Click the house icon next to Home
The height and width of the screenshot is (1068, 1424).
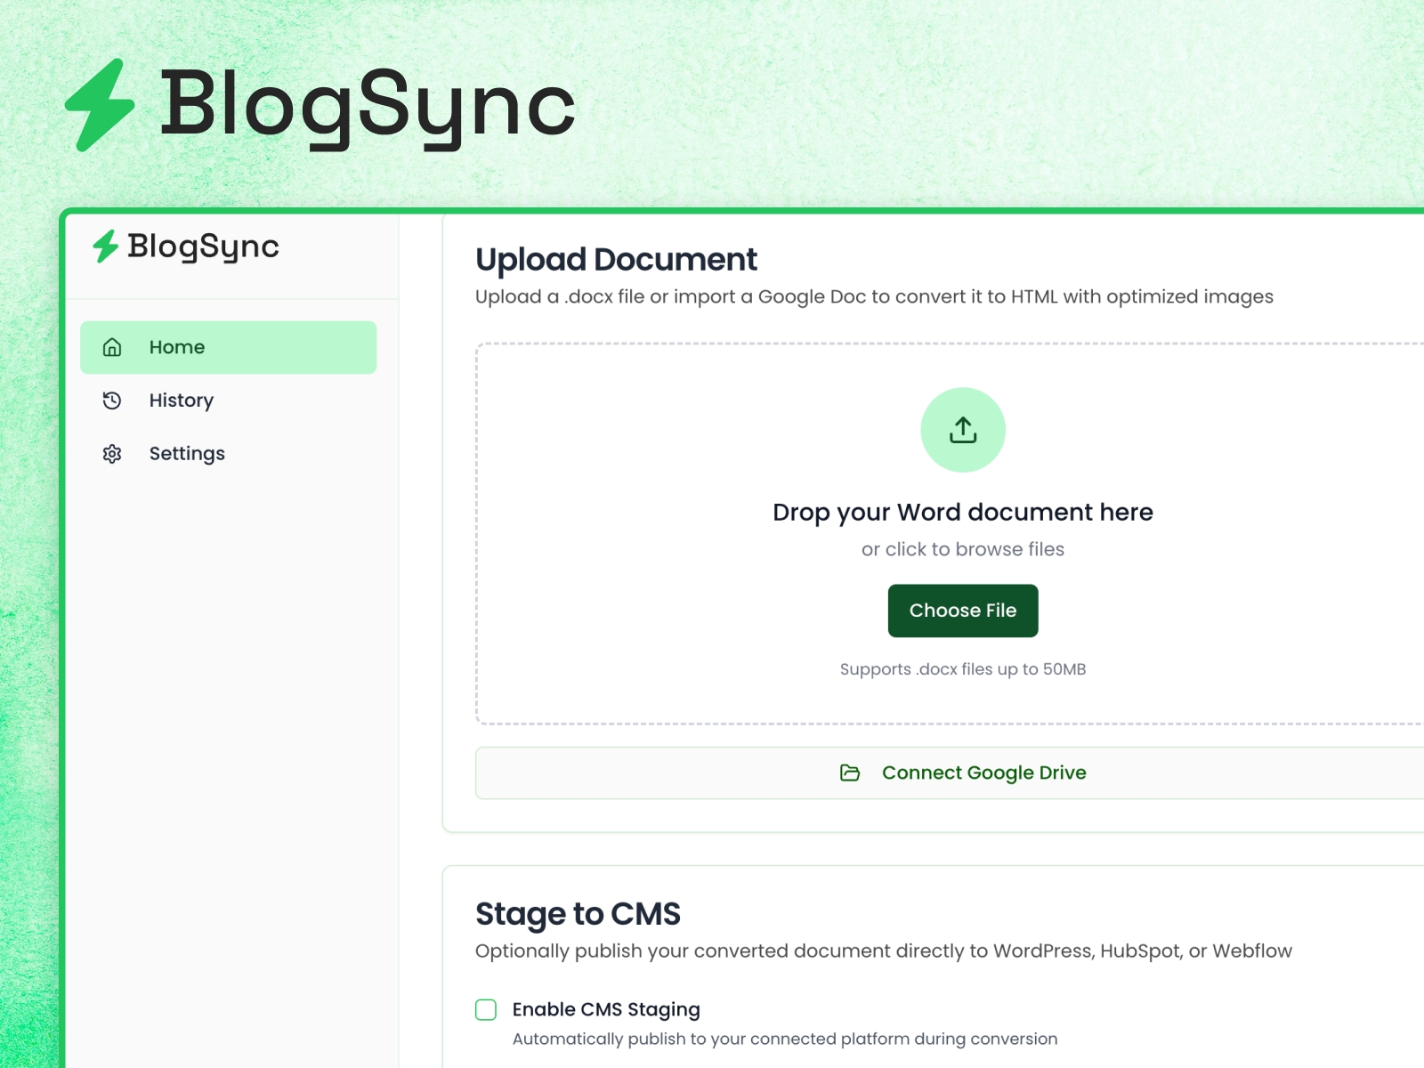[111, 347]
